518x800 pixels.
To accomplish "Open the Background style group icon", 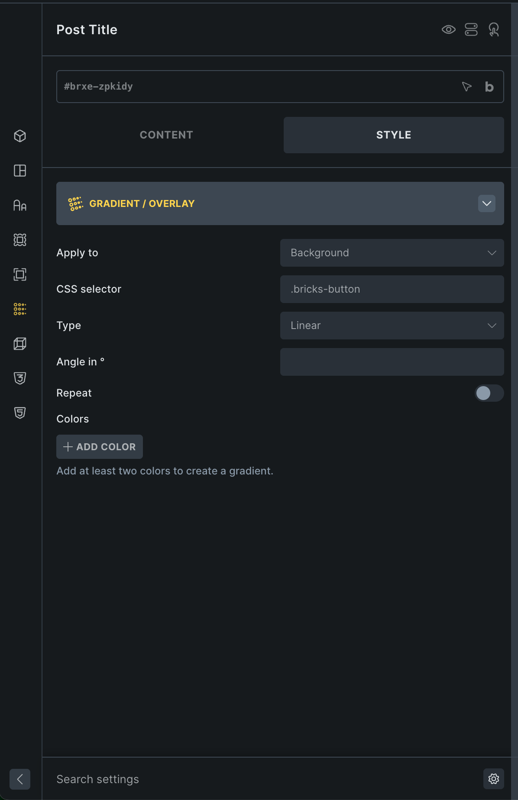I will coord(20,240).
